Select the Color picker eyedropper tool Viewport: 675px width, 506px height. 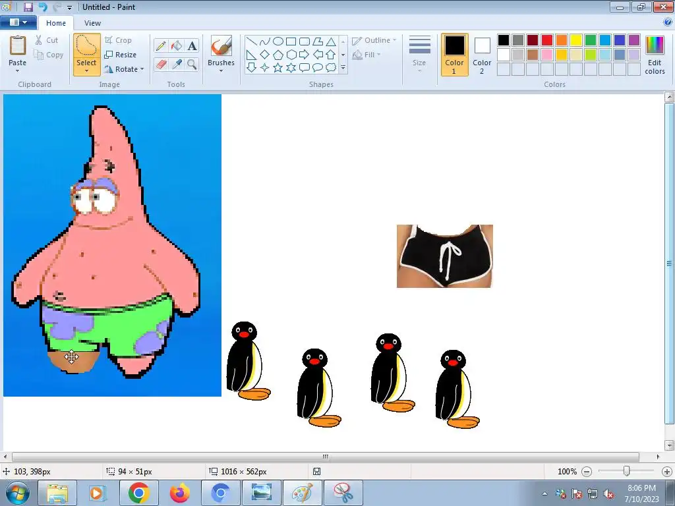[177, 65]
